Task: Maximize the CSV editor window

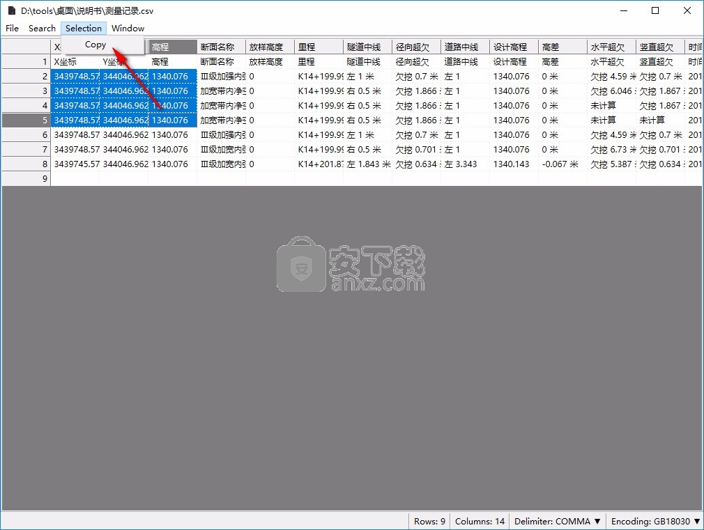Action: point(655,10)
